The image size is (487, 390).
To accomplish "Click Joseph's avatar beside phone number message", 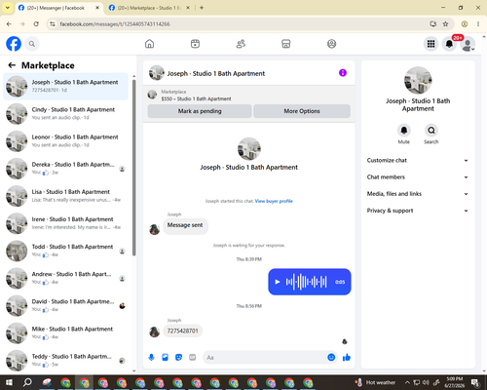I will [x=154, y=331].
